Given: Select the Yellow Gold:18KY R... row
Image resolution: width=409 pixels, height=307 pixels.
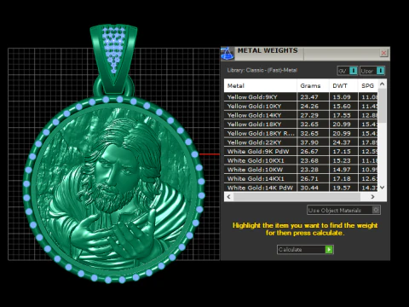Looking at the screenshot, I should [x=301, y=133].
